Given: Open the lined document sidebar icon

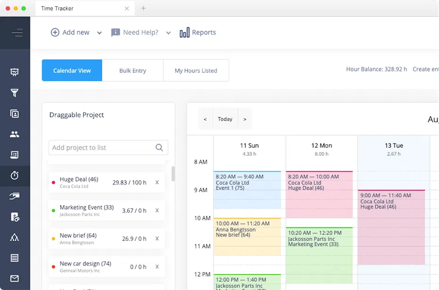Looking at the screenshot, I should point(15,258).
